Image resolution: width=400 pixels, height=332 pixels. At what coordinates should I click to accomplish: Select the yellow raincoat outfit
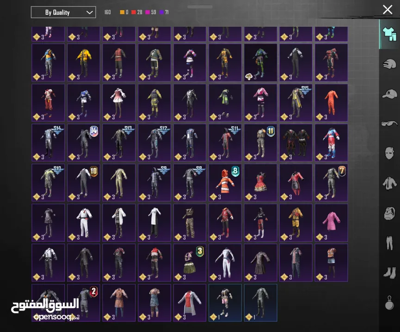tap(295, 223)
